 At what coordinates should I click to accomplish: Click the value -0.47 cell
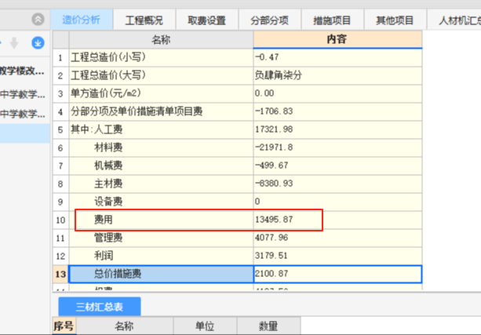(x=337, y=57)
